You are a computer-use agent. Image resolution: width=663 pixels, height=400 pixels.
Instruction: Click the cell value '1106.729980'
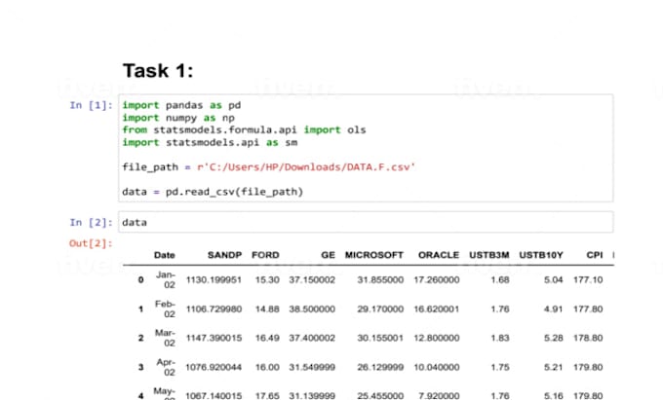click(x=214, y=309)
